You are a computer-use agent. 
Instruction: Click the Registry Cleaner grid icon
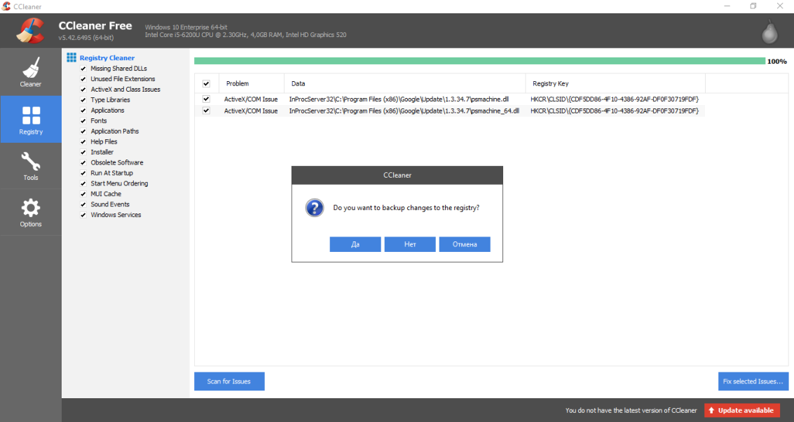click(x=71, y=57)
